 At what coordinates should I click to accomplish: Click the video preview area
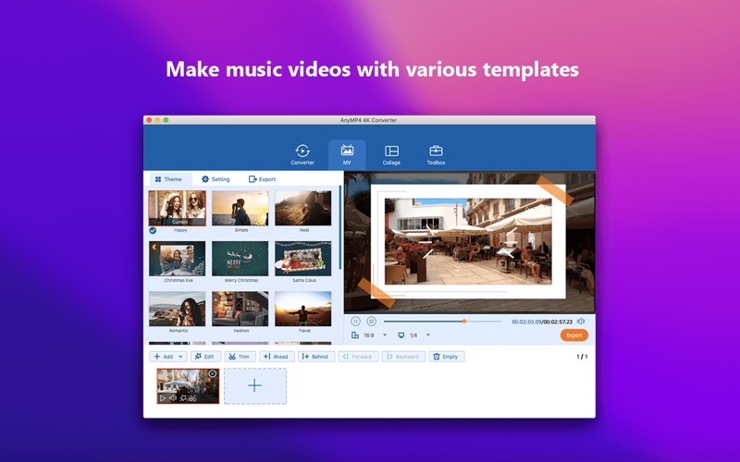pos(470,242)
